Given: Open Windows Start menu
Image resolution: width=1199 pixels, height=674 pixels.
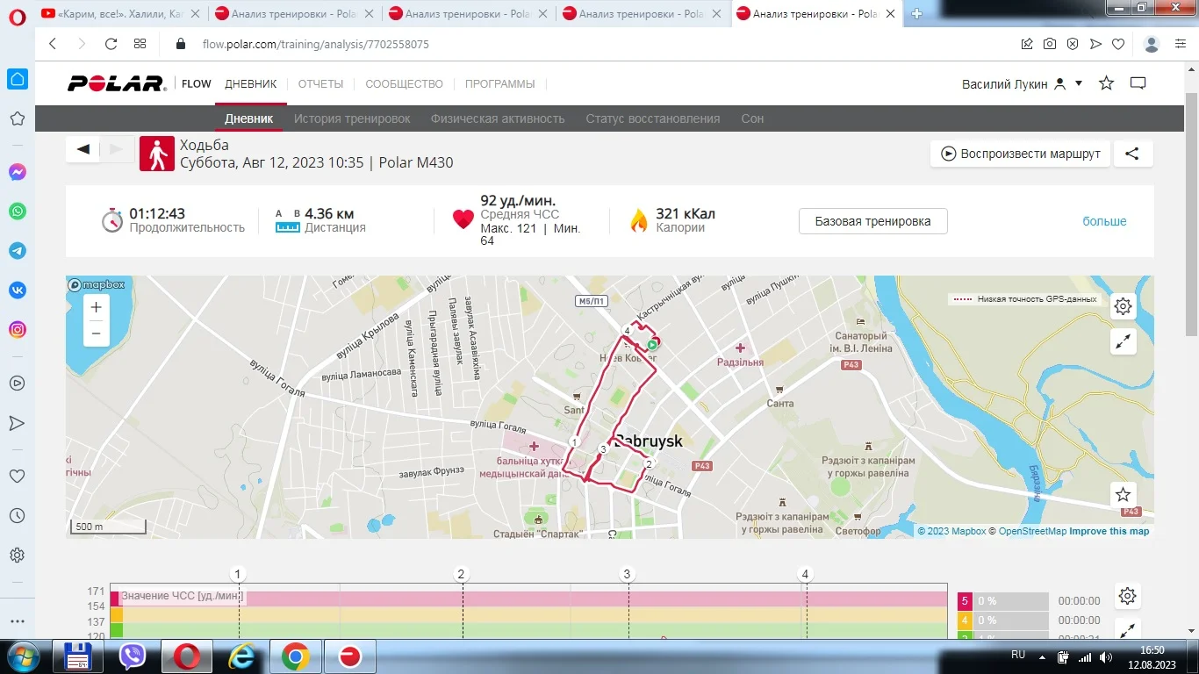Looking at the screenshot, I should coord(22,656).
